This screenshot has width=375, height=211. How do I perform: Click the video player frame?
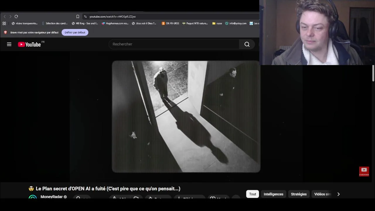click(186, 117)
